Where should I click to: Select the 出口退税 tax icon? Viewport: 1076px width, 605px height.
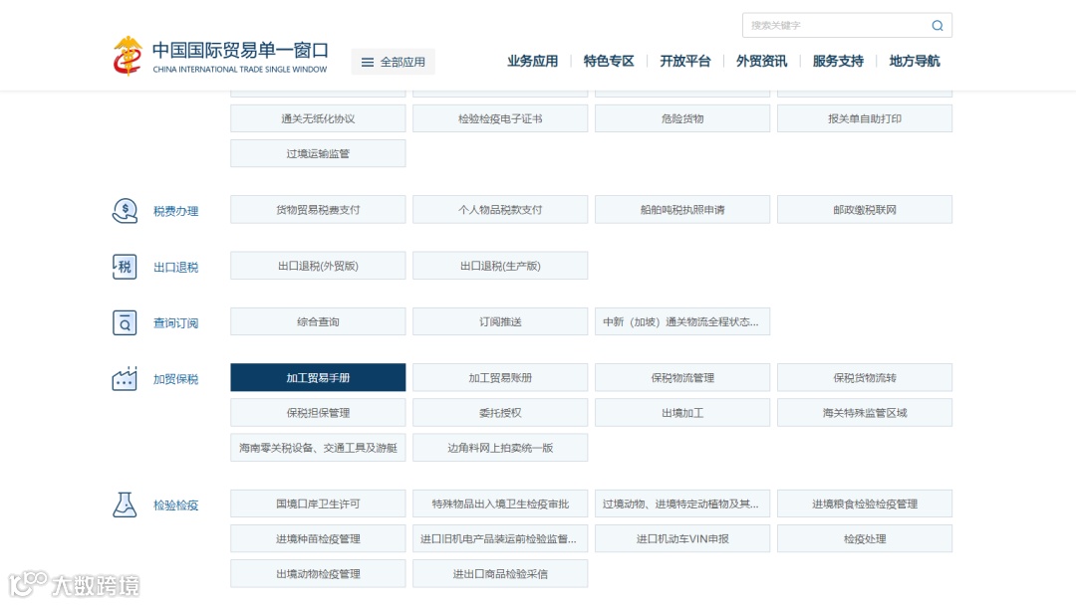point(125,267)
